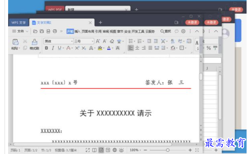Image resolution: width=248 pixels, height=154 pixels.
Task: Open the 视图 (View) tab
Action: 113,31
